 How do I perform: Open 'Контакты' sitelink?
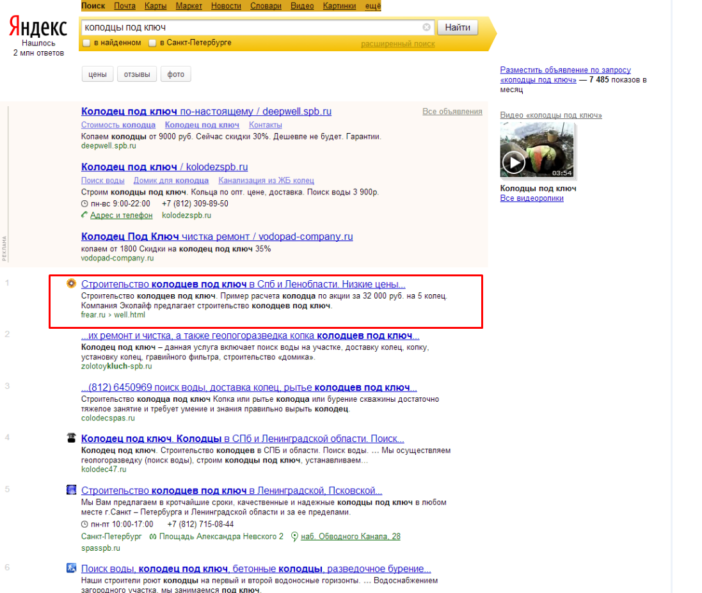pos(266,125)
